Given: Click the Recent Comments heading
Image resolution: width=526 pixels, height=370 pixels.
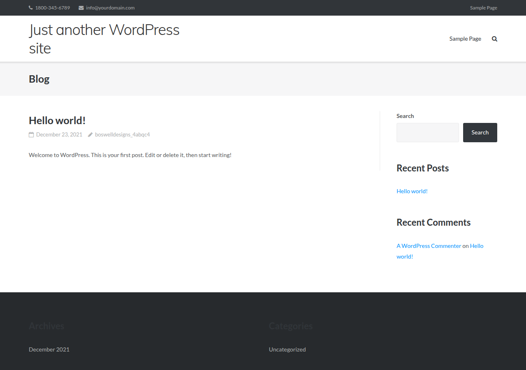Looking at the screenshot, I should (x=434, y=222).
